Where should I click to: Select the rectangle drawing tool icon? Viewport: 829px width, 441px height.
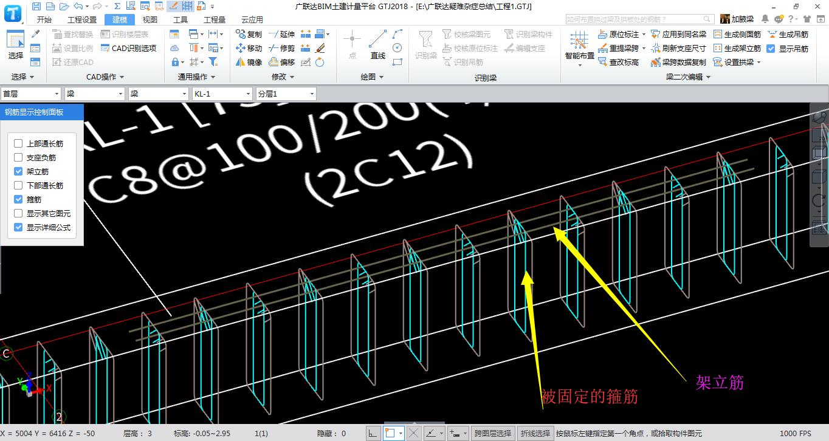397,62
